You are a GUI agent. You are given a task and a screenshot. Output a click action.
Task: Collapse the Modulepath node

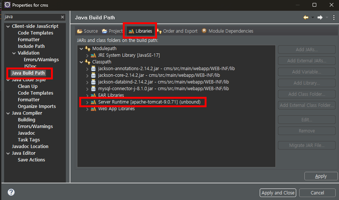[x=81, y=49]
